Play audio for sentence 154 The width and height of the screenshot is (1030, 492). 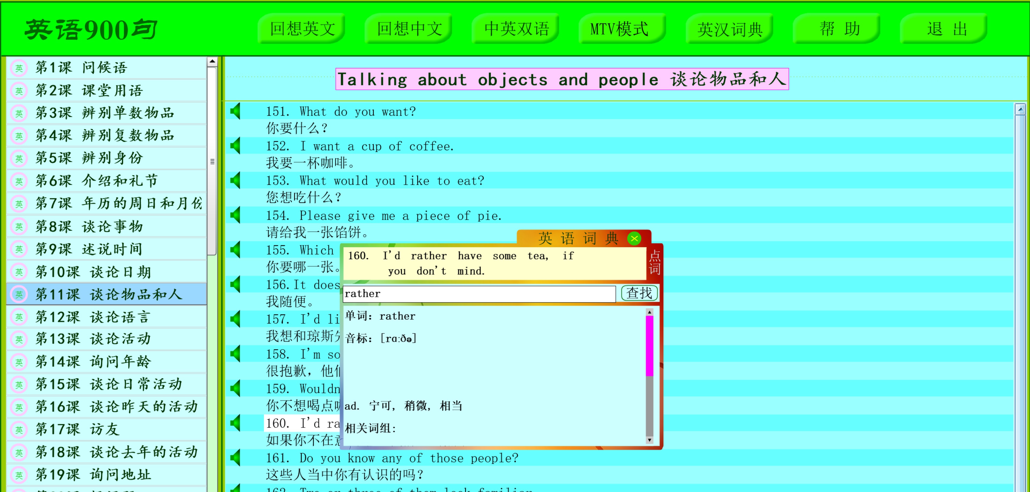[x=236, y=215]
